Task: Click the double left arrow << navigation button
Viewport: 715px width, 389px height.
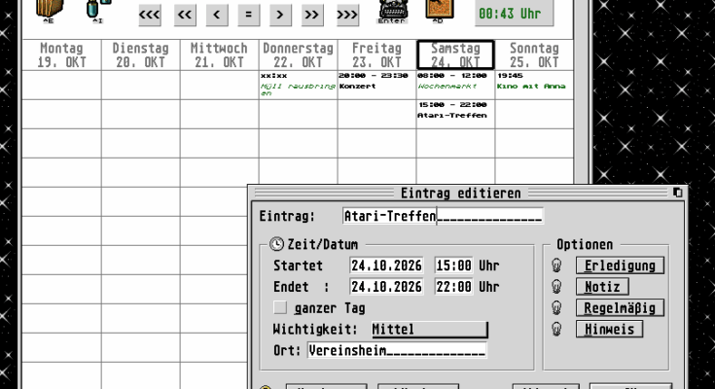Action: pyautogui.click(x=185, y=15)
